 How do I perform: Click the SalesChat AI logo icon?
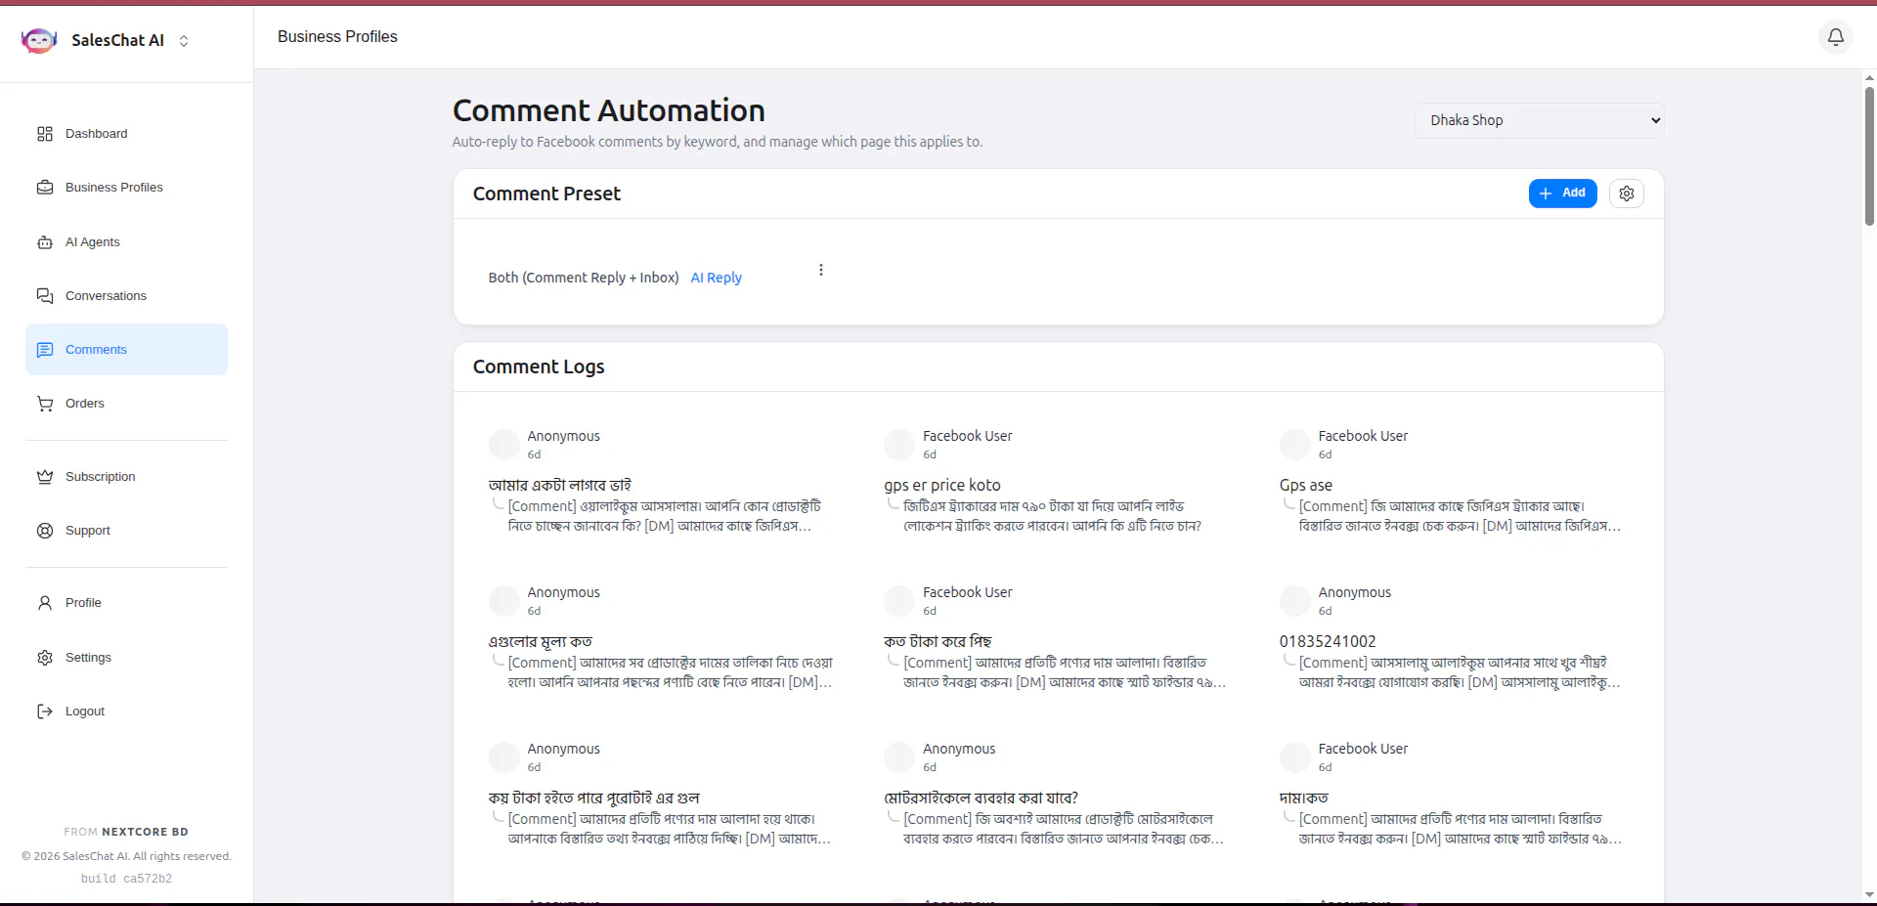point(39,40)
